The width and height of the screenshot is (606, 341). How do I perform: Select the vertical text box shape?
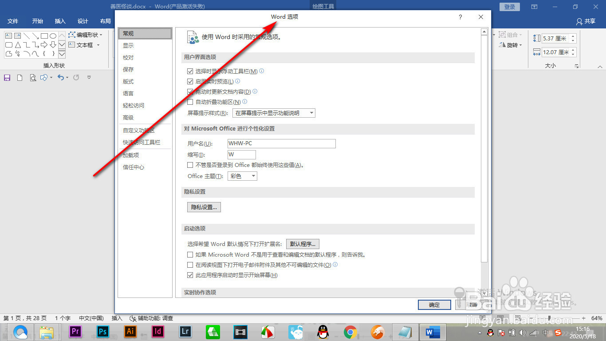18,36
